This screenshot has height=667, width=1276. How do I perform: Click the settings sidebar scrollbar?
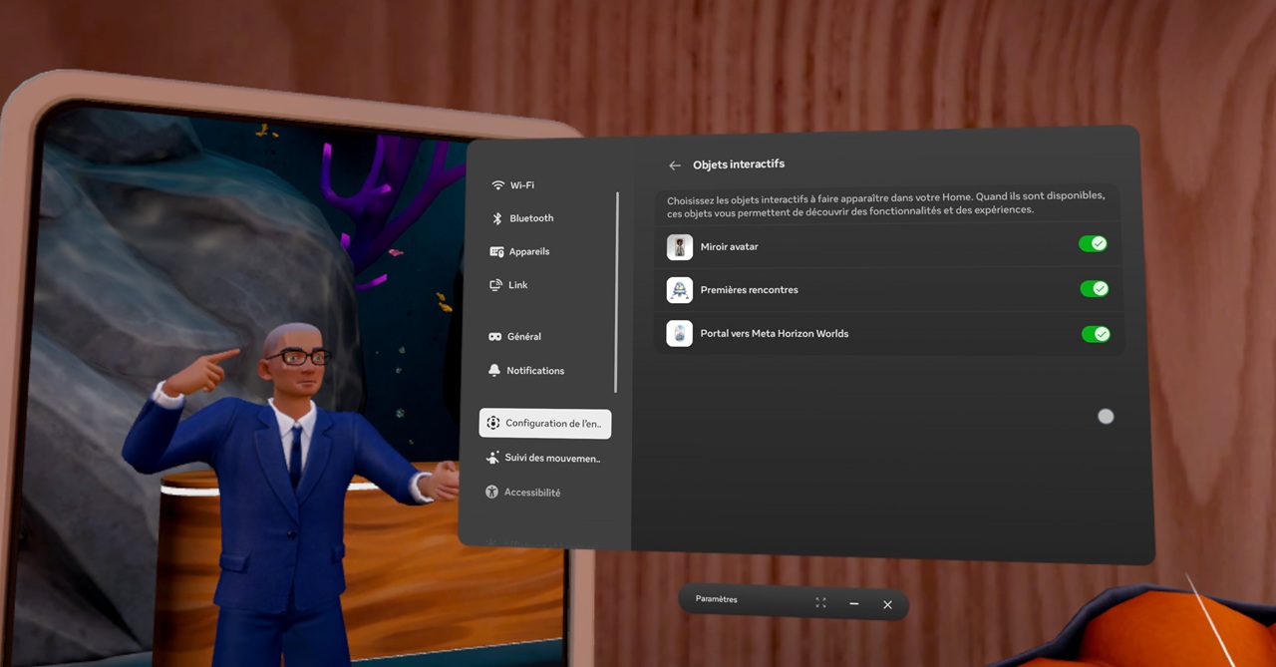617,291
